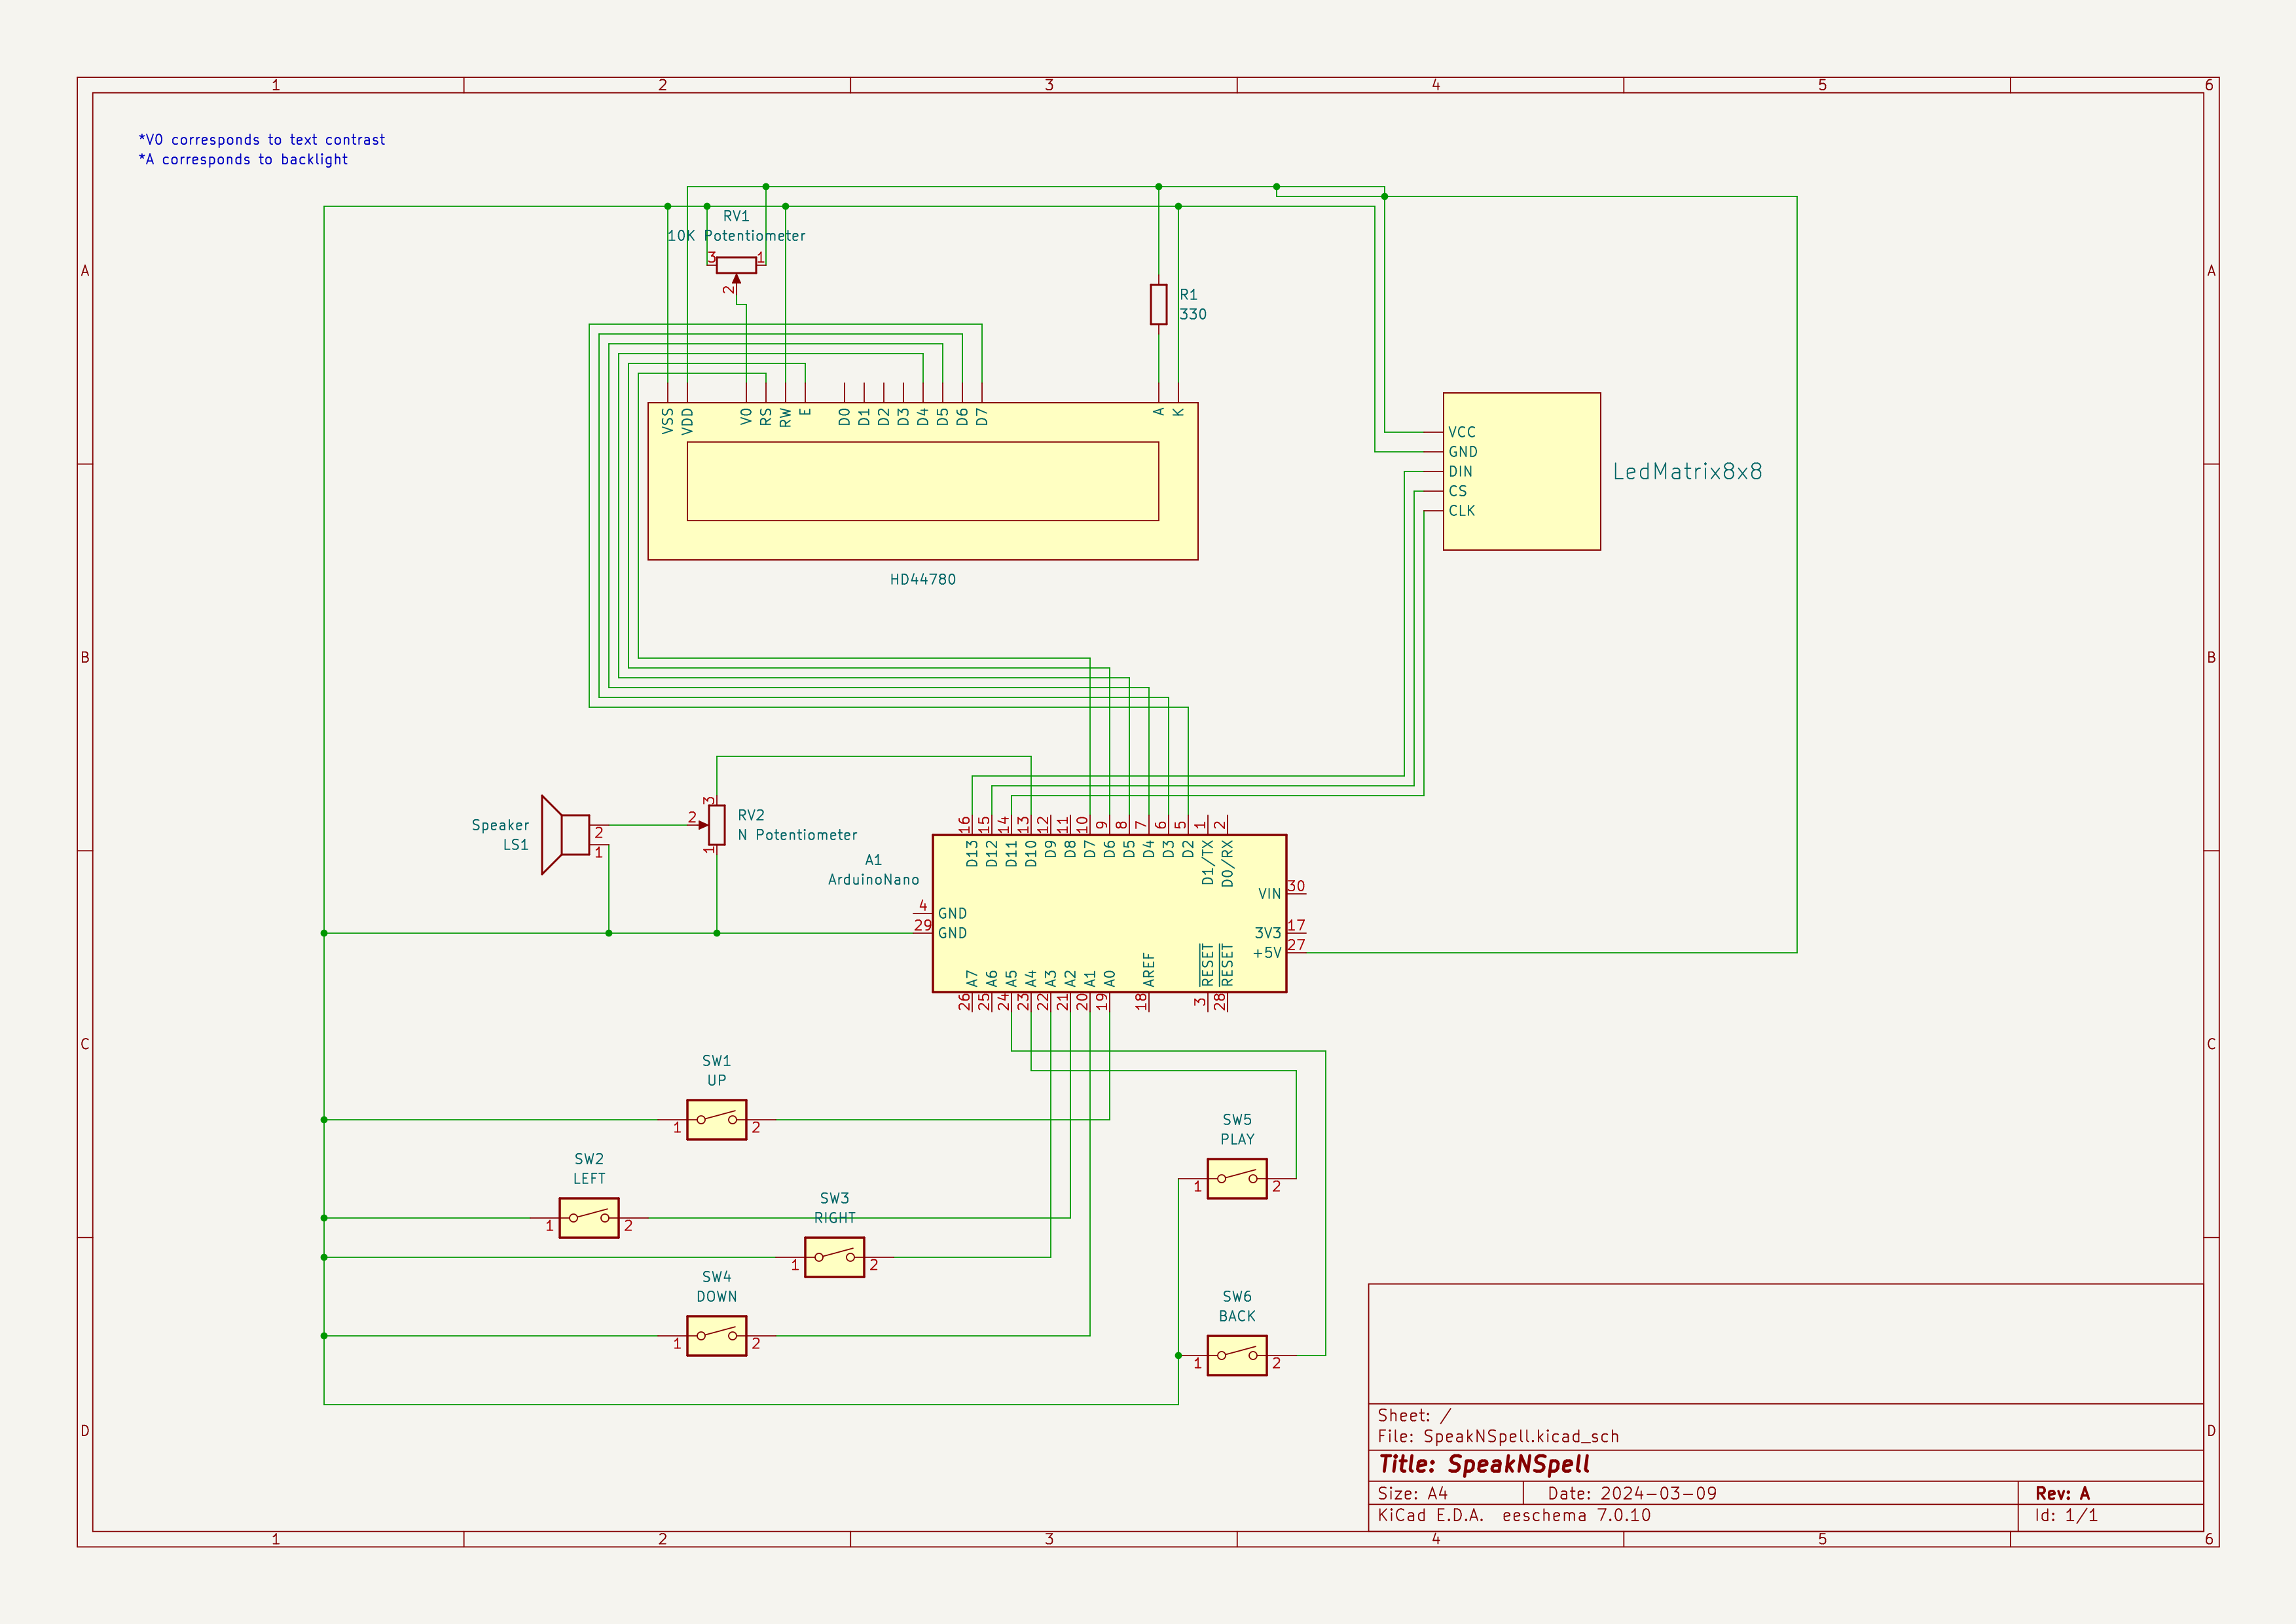Viewport: 2296px width, 1624px height.
Task: Select the HD44780 LCD display component
Action: (922, 481)
